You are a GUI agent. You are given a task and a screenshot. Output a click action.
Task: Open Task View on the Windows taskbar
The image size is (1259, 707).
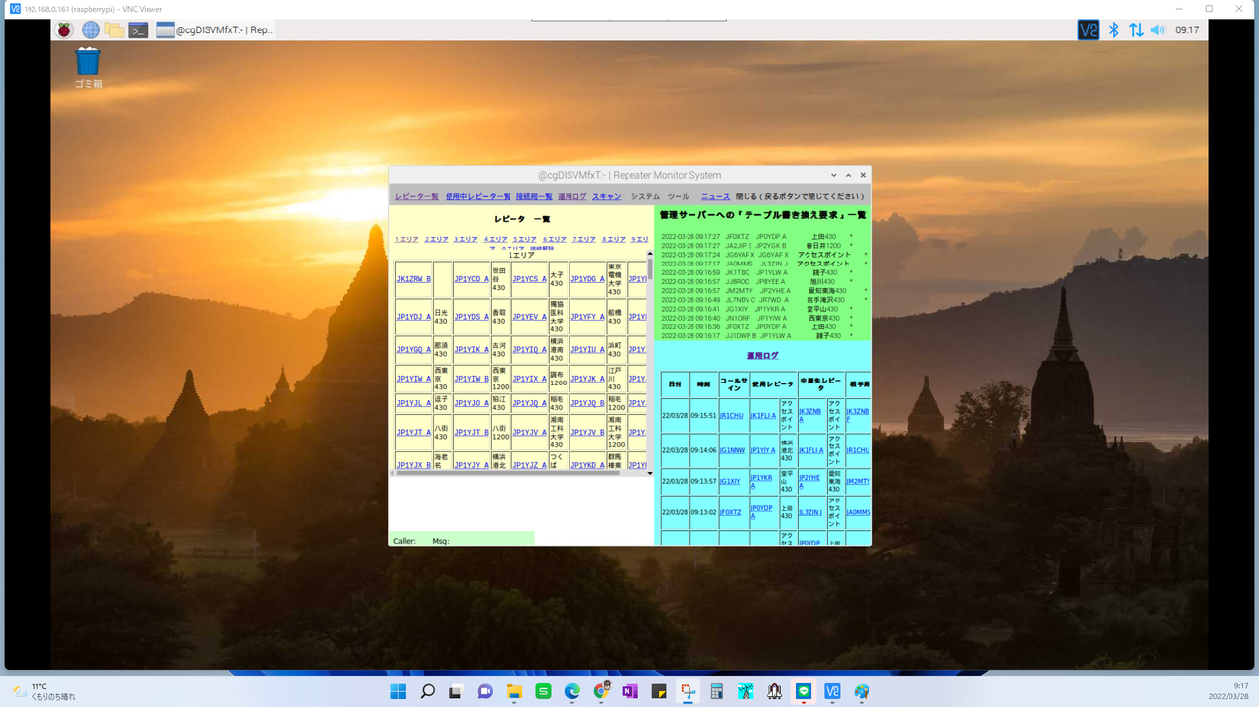pos(456,691)
